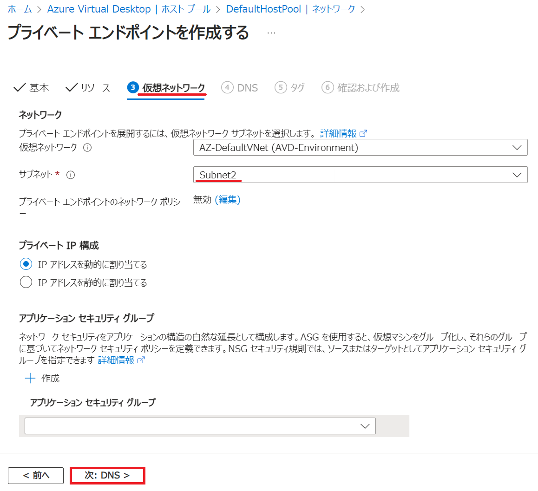The image size is (538, 491).
Task: Click the 無効 policy status text
Action: (202, 199)
